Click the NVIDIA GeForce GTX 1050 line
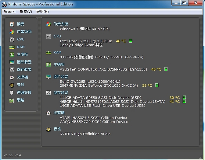Viewport: 205px width, 160px height. [99, 85]
